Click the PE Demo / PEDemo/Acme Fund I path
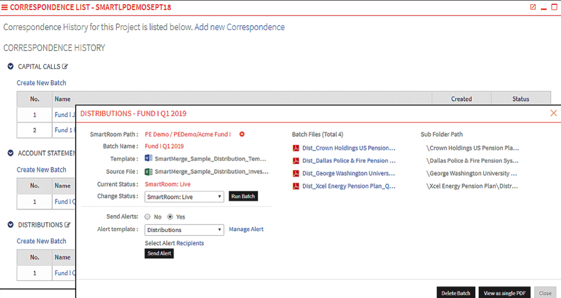561x298 pixels. (x=188, y=135)
